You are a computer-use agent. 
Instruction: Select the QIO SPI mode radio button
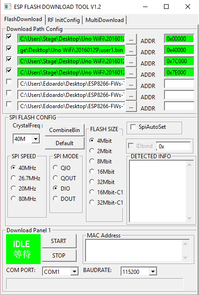(x=56, y=168)
